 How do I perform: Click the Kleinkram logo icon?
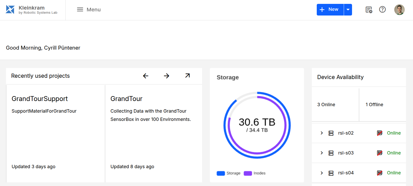10,10
